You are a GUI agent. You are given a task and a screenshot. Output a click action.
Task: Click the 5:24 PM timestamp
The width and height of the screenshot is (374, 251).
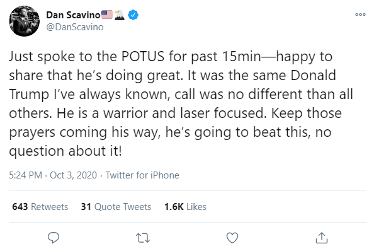tap(26, 175)
